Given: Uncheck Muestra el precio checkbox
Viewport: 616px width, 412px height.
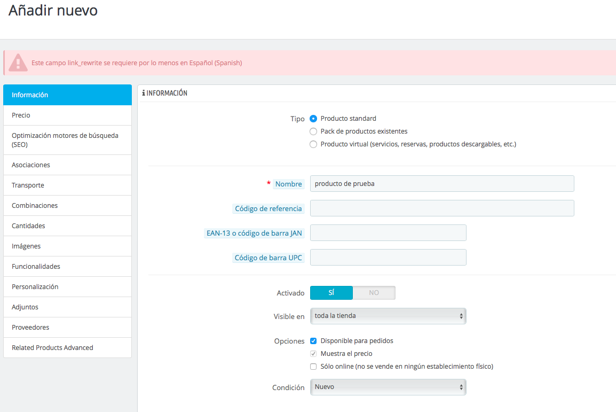Looking at the screenshot, I should coord(313,354).
